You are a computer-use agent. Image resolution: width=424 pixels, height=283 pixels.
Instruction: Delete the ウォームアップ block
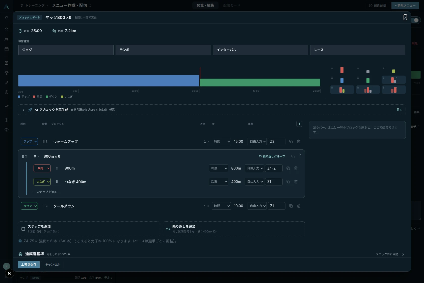(299, 141)
